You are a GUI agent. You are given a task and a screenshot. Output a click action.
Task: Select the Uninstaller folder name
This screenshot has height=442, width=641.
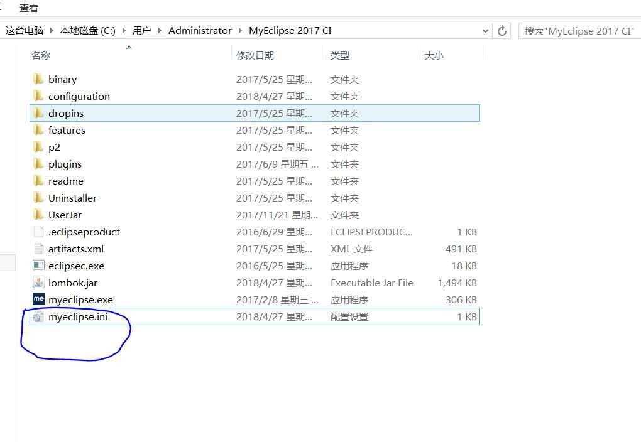point(72,198)
